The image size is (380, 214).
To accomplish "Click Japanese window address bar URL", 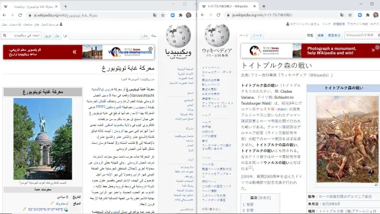I will [262, 15].
